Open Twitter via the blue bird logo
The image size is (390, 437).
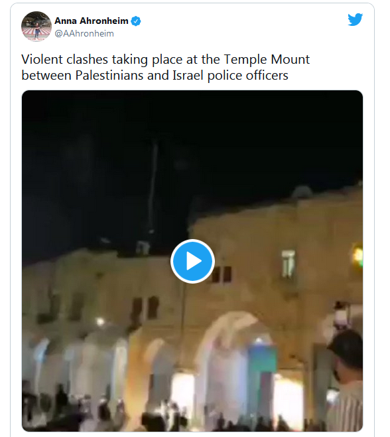coord(355,19)
